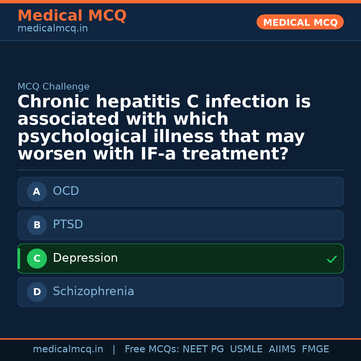
Task: Click AIIMS in the footer
Action: tap(282, 349)
